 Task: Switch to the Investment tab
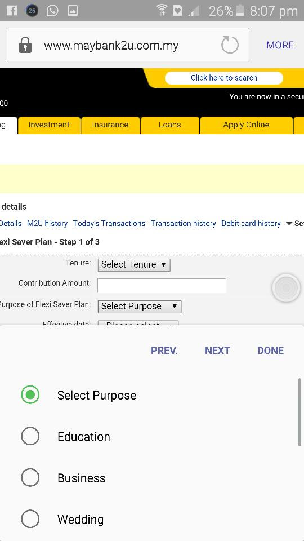pos(49,125)
